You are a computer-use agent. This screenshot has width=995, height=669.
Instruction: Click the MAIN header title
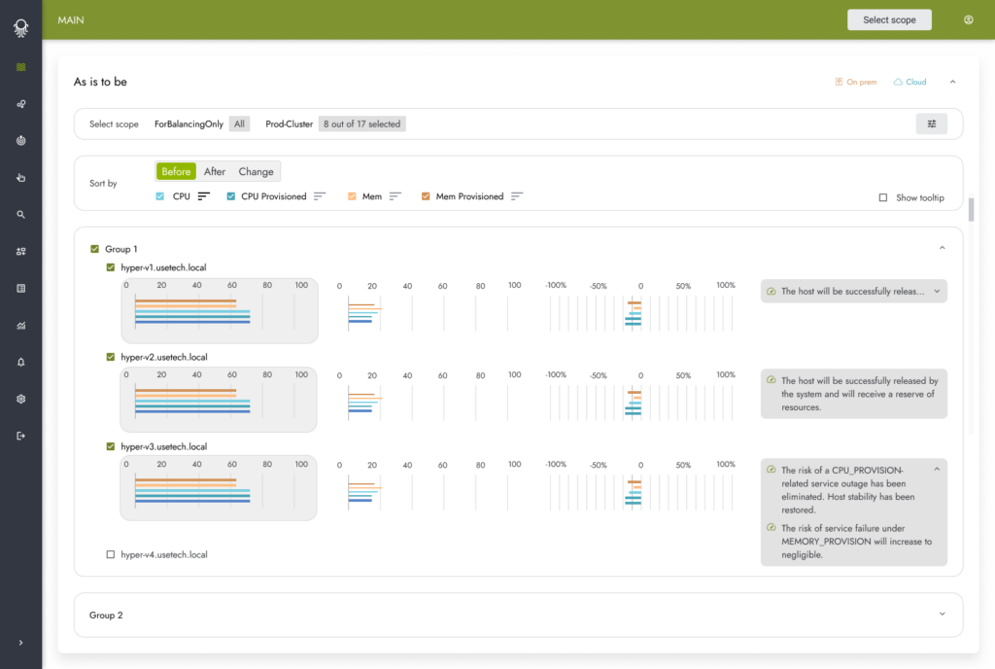tap(70, 19)
